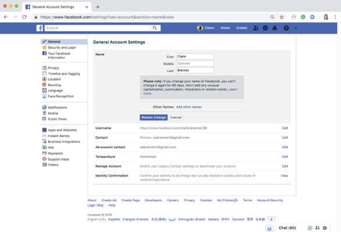The image size is (341, 232).
Task: Click the browser zoom magnifier icon
Action: 272,17
